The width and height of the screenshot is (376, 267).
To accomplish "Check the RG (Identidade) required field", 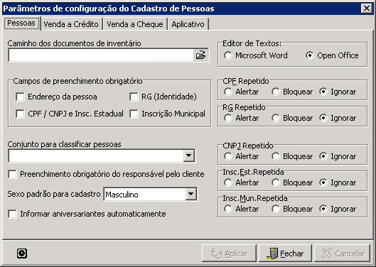I will (x=134, y=97).
